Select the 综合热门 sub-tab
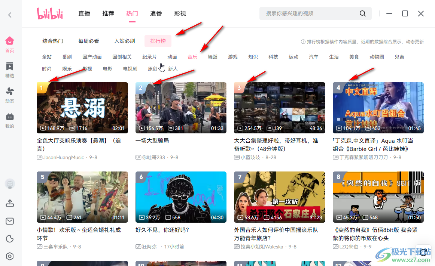435x266 pixels. pyautogui.click(x=53, y=41)
